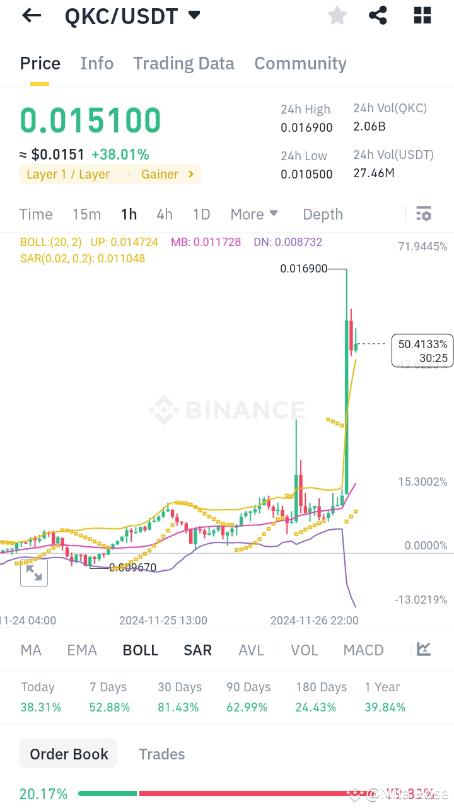Screen dimensions: 454x808
Task: Enable the VOL indicator
Action: point(304,649)
